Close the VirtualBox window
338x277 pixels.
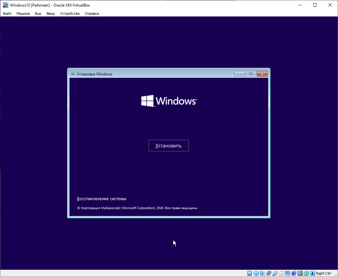[x=330, y=5]
